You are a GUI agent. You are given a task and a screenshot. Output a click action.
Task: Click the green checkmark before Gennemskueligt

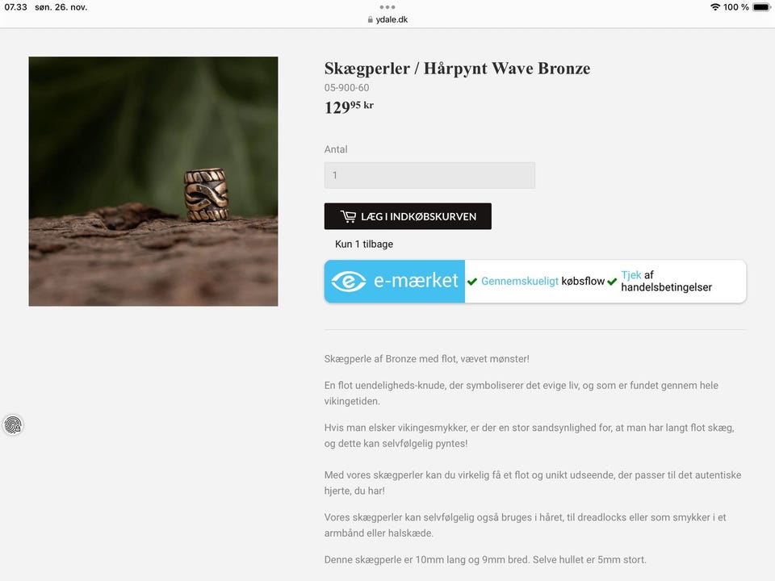tap(472, 282)
